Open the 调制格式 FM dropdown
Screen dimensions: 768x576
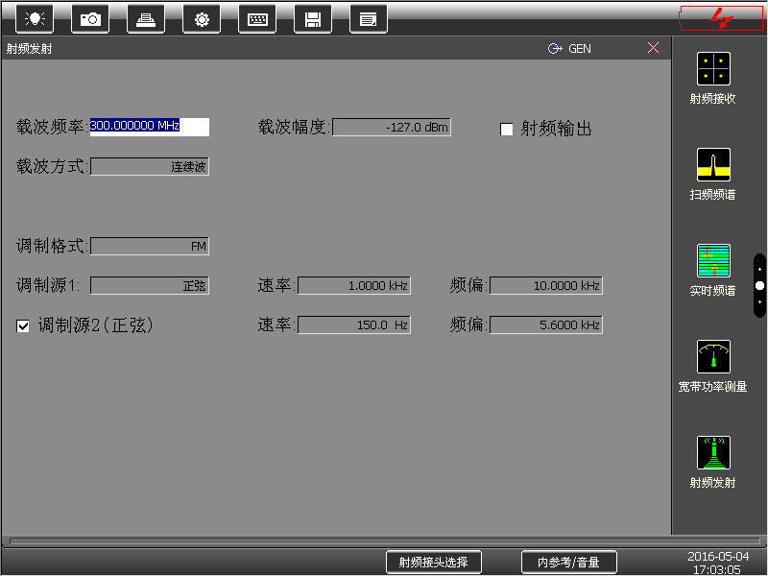point(150,247)
